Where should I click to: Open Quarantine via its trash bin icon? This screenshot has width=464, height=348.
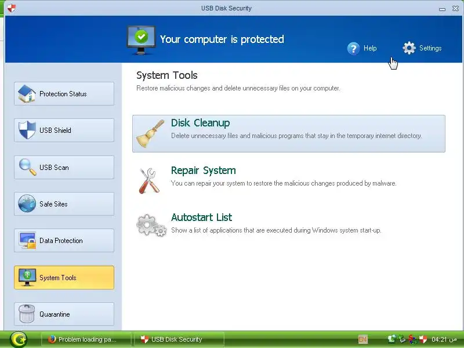[x=27, y=314]
